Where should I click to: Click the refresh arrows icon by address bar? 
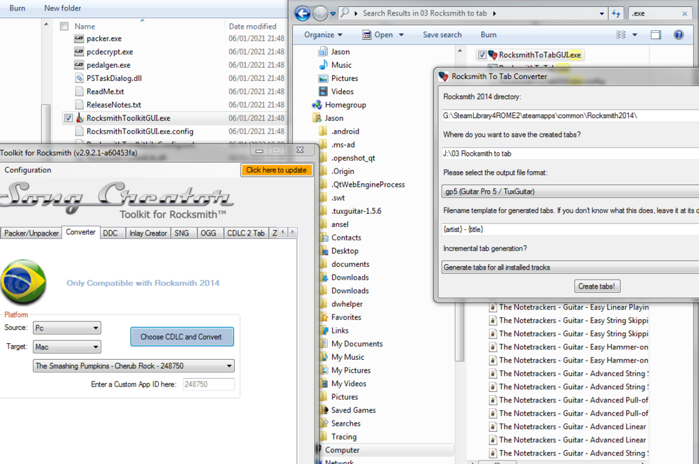coord(616,13)
